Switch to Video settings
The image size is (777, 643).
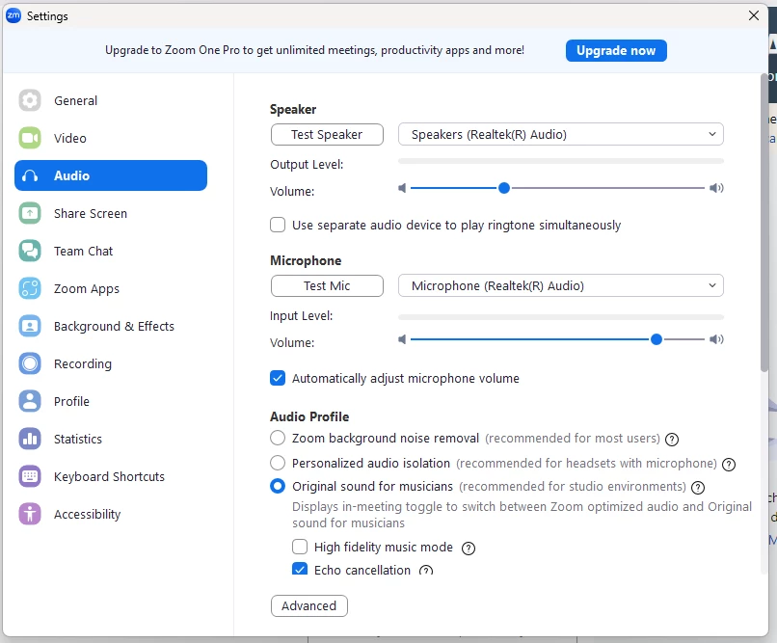tap(111, 138)
